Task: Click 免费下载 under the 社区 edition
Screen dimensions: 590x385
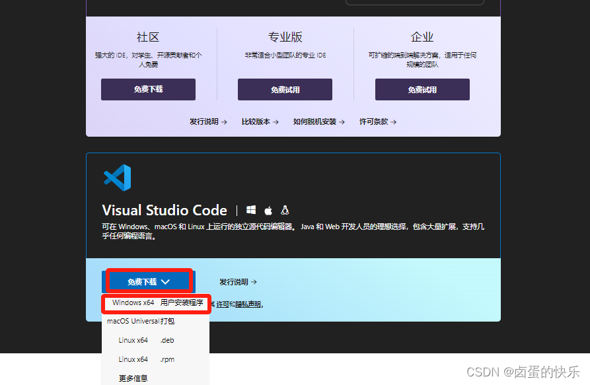Action: pyautogui.click(x=148, y=89)
